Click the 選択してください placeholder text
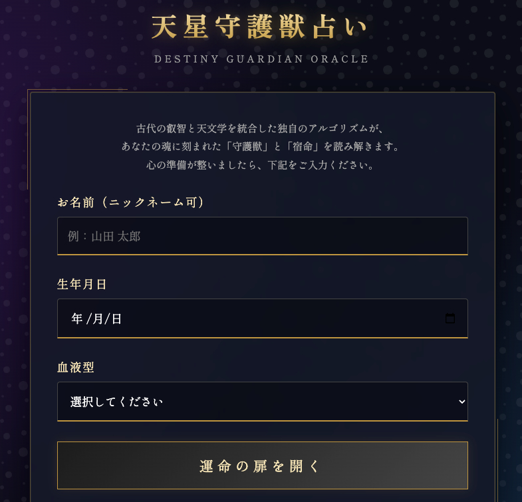The width and height of the screenshot is (522, 502). click(117, 402)
